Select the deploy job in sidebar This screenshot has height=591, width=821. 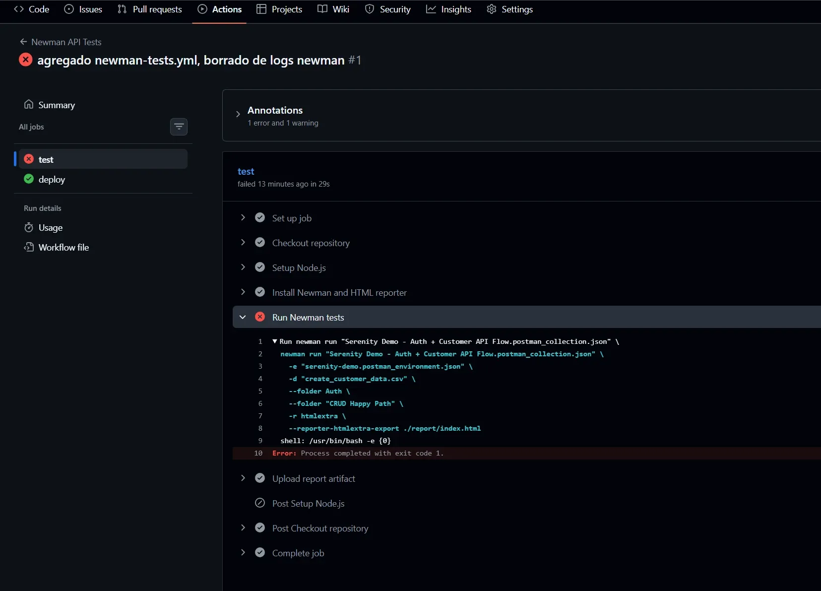tap(52, 179)
